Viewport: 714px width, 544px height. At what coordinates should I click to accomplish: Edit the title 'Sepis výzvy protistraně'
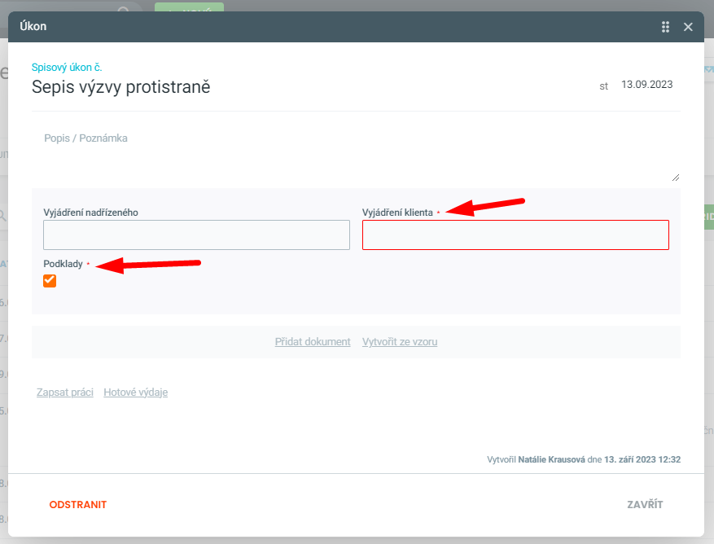(121, 86)
